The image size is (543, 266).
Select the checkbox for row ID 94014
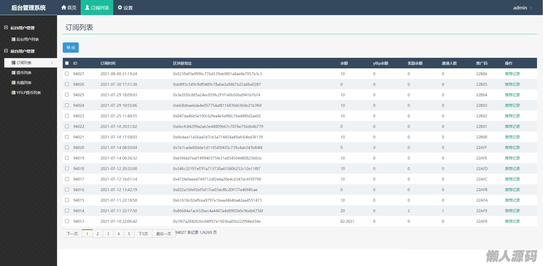pos(67,211)
